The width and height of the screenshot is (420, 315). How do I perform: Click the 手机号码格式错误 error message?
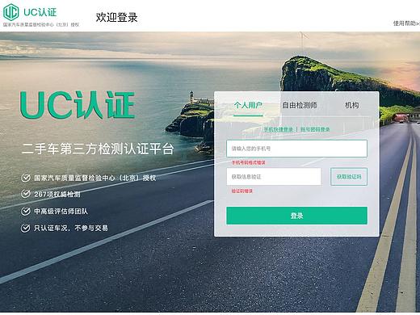249,162
